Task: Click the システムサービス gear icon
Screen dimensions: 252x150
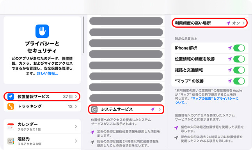Action: (x=94, y=109)
